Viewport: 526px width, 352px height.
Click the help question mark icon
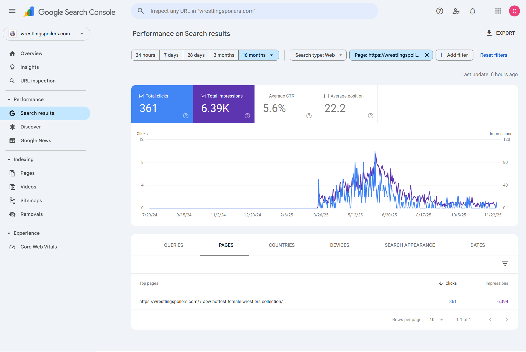coord(439,11)
